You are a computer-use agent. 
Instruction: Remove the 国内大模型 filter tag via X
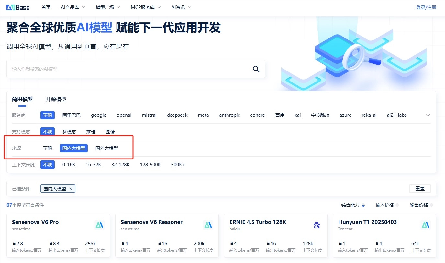pyautogui.click(x=71, y=189)
